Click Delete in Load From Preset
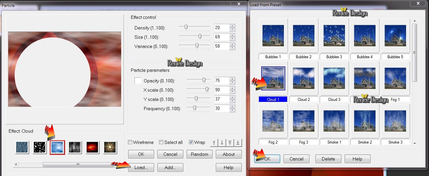429x176 pixels. tap(328, 159)
